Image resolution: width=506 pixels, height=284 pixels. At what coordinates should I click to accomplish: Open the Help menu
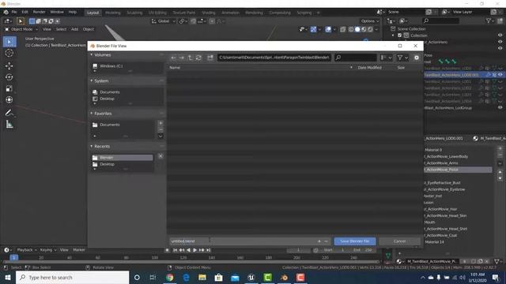point(72,12)
